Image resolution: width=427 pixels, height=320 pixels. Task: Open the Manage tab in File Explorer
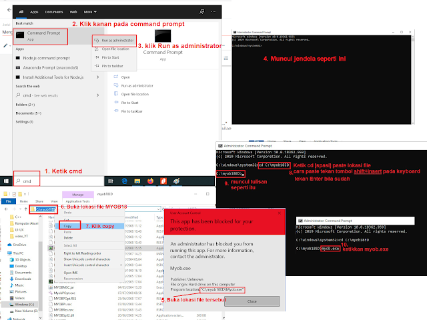click(x=78, y=195)
